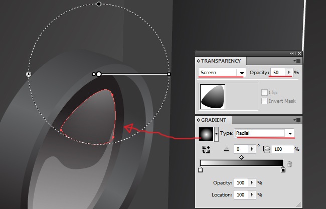Click the gradient annotator origin point on canvas
Screen dimensions: 326x209
coord(99,74)
